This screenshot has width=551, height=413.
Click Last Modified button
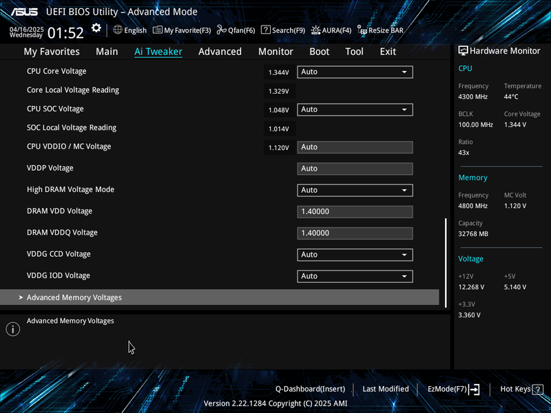(386, 389)
